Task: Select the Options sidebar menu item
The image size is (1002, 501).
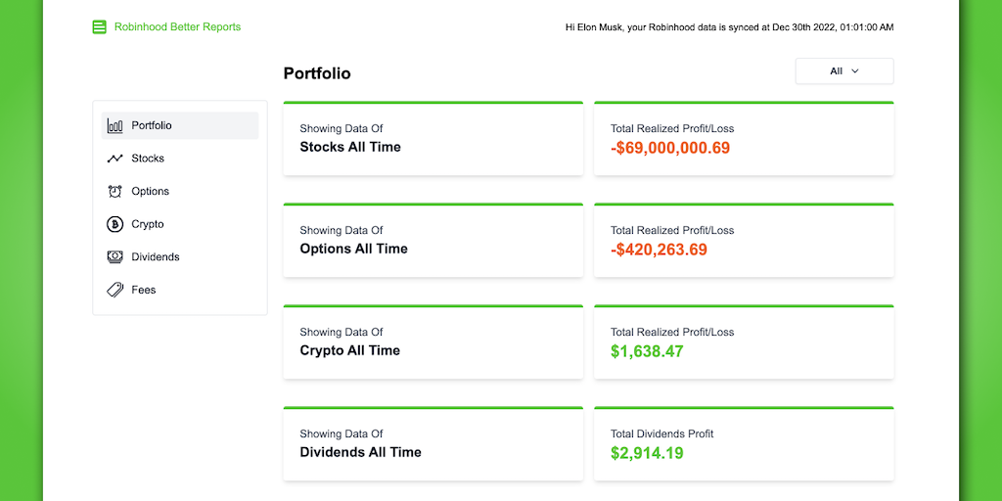Action: (x=150, y=192)
